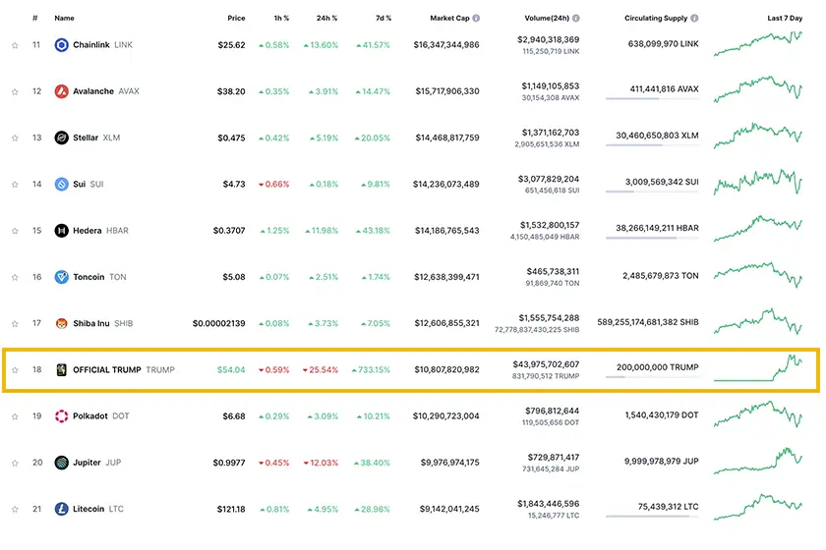Sort by Circulating Supply column header

tap(655, 18)
